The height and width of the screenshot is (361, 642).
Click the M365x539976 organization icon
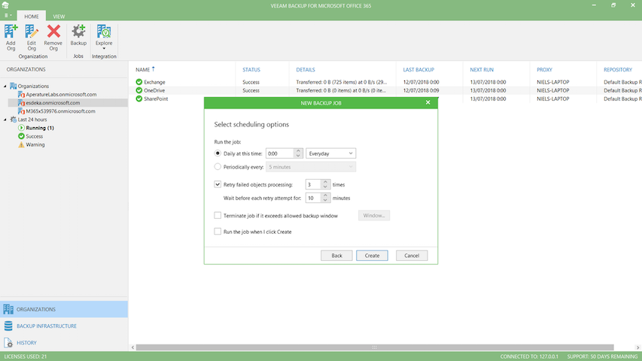(x=21, y=111)
